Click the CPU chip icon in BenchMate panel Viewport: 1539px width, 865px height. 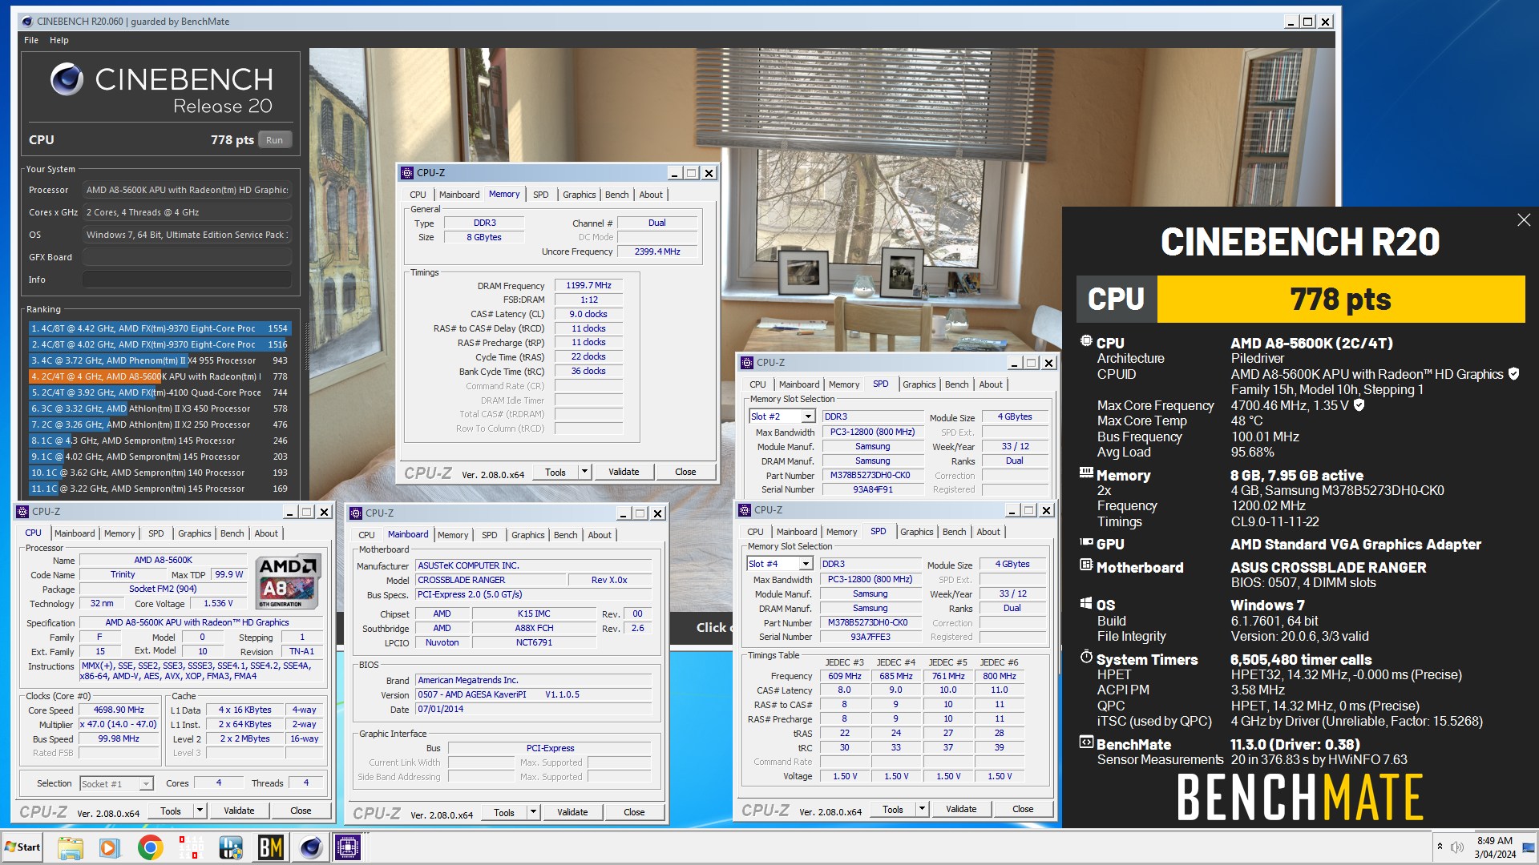(x=1086, y=341)
